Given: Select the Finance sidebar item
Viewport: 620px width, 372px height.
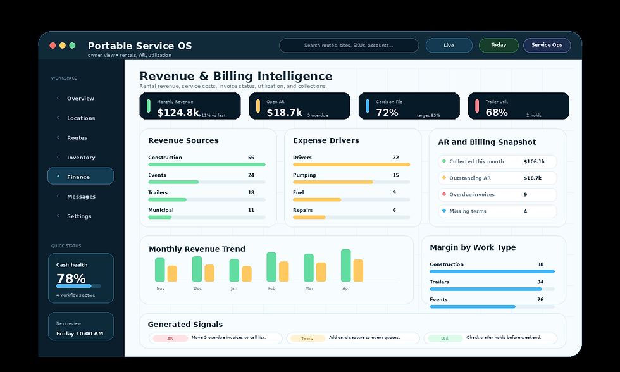Looking at the screenshot, I should (80, 177).
